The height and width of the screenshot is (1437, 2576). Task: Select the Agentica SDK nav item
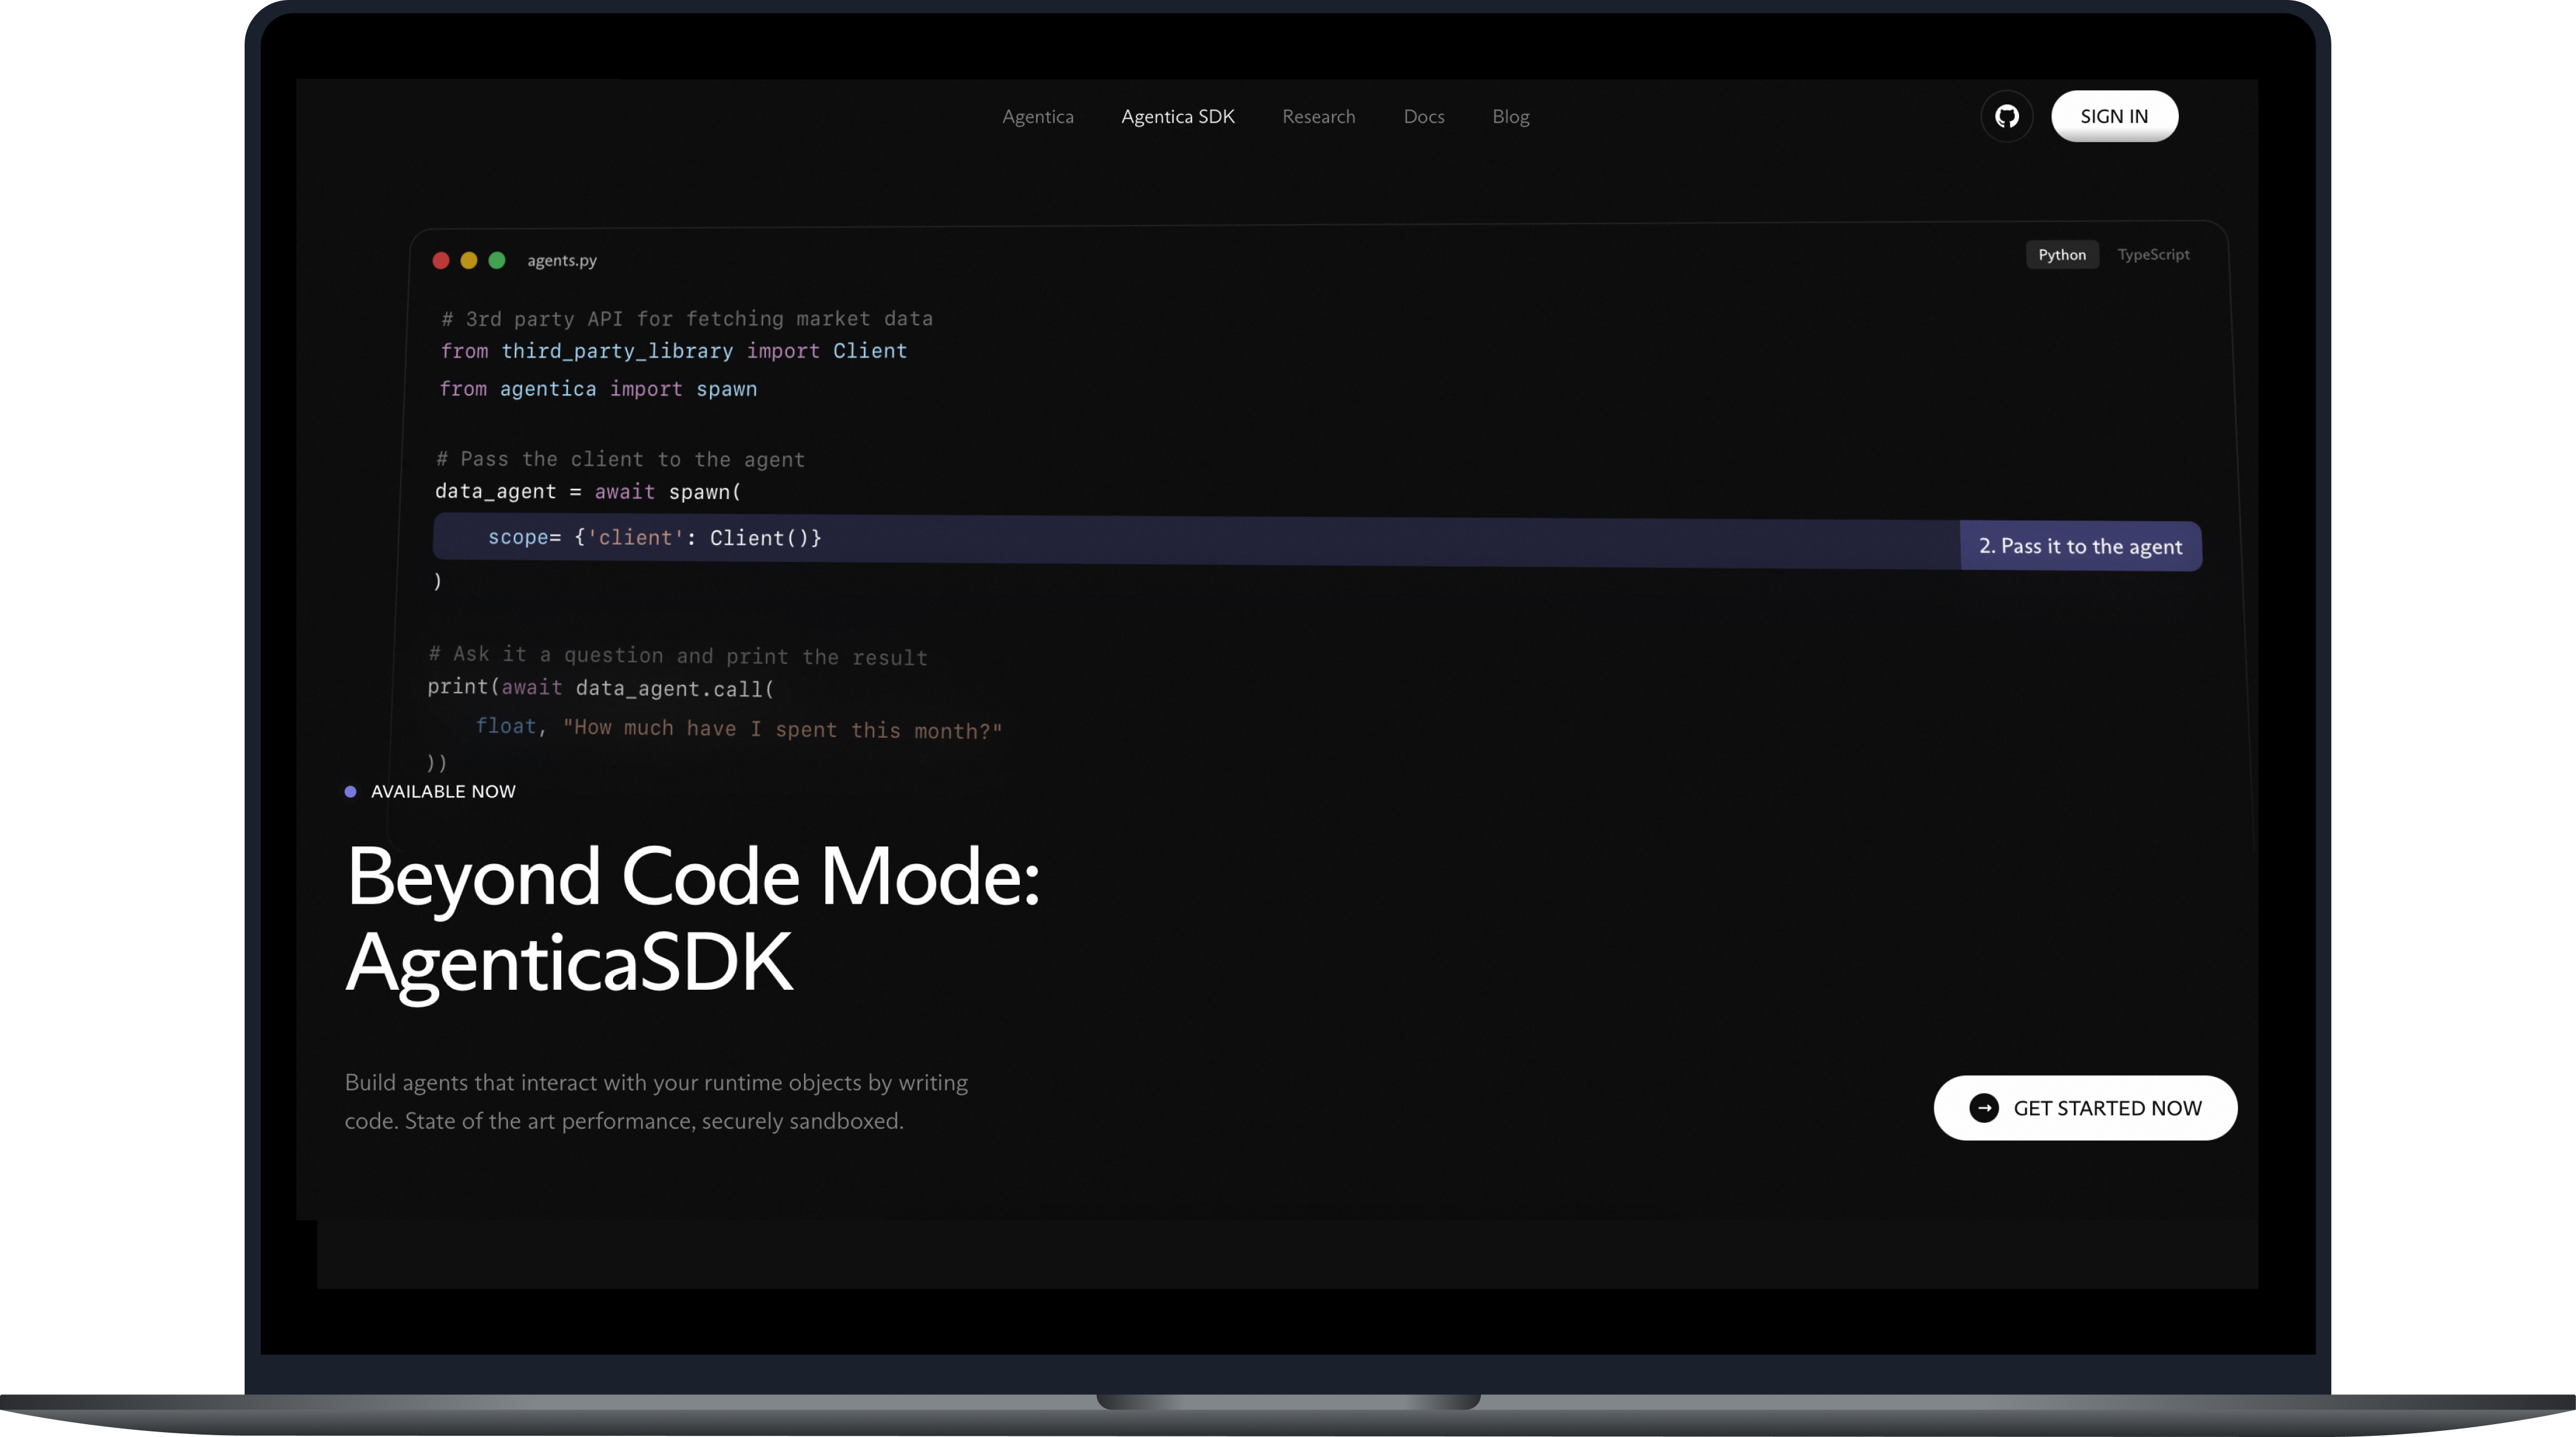pyautogui.click(x=1178, y=116)
